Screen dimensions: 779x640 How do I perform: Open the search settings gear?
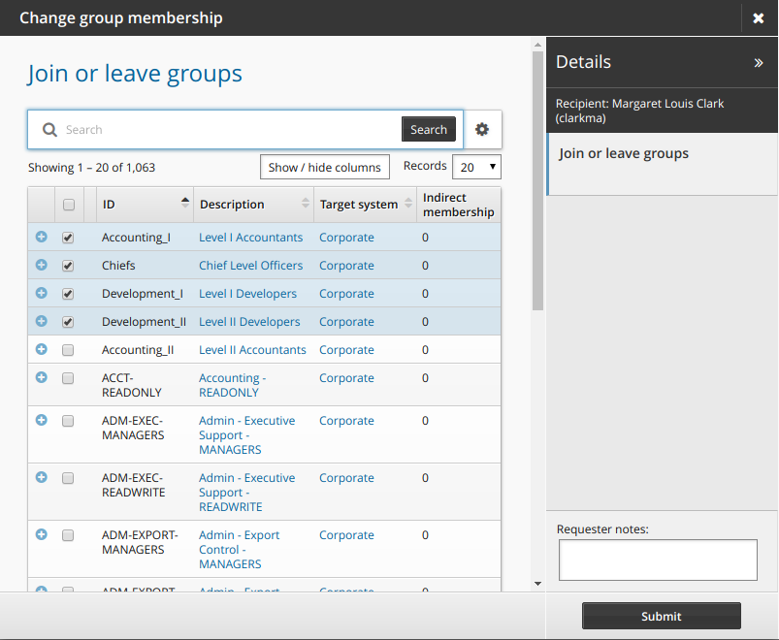click(482, 129)
